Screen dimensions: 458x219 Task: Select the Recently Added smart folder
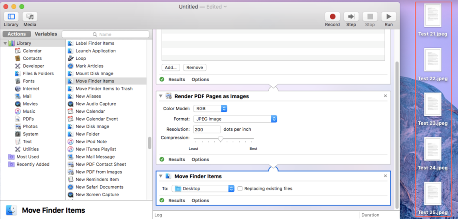click(x=33, y=164)
